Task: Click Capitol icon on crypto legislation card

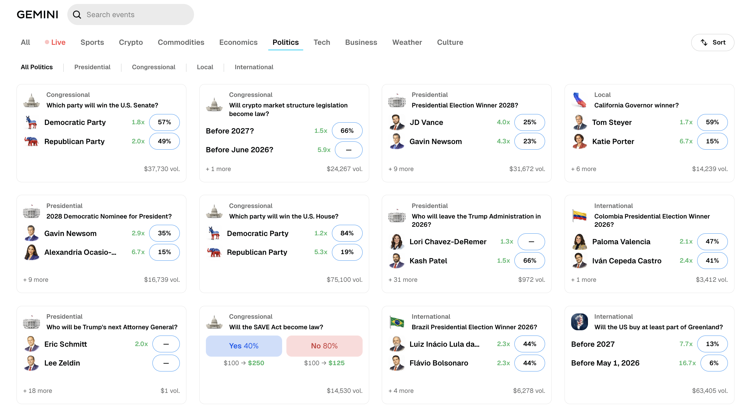Action: click(x=214, y=104)
